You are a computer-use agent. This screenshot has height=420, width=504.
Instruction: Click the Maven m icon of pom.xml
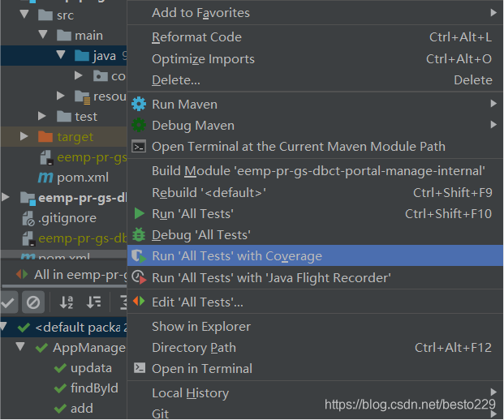45,178
